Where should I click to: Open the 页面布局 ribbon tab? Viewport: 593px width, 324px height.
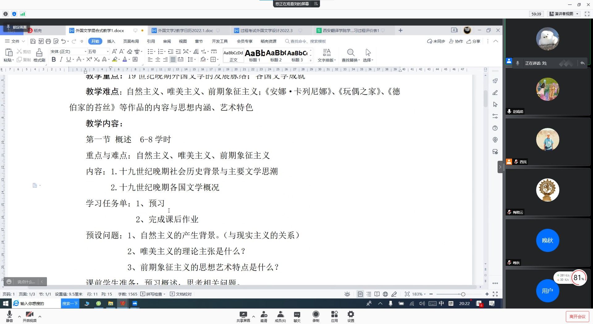(131, 41)
